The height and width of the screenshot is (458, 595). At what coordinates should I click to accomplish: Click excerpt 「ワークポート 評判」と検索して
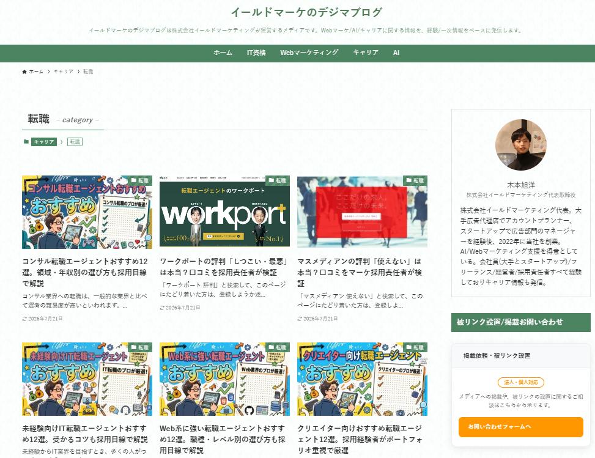pyautogui.click(x=223, y=289)
